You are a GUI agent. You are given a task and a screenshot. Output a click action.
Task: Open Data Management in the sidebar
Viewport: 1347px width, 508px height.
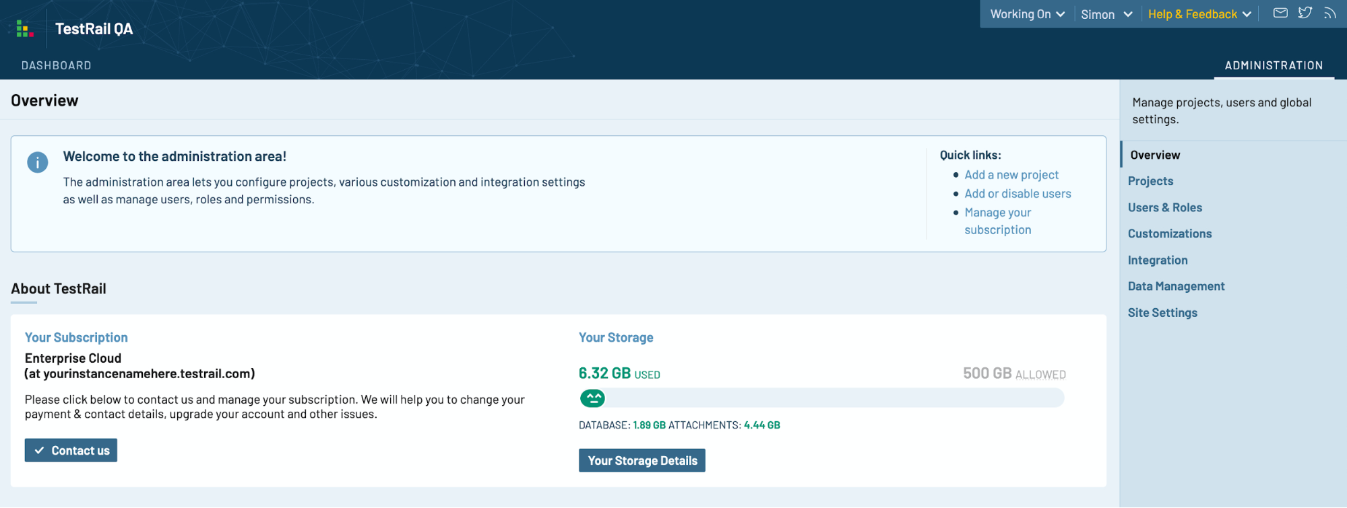click(x=1176, y=286)
